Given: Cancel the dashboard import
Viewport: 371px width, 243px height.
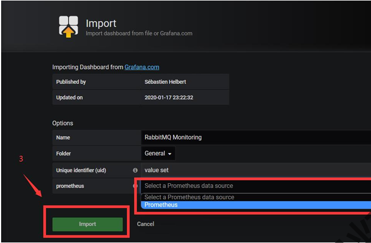Looking at the screenshot, I should (146, 224).
